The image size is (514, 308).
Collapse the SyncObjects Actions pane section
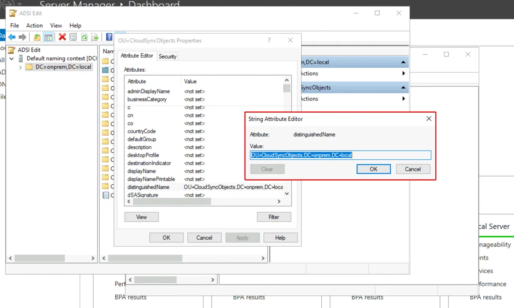pyautogui.click(x=403, y=88)
